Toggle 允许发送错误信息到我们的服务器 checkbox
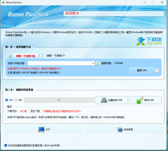This screenshot has width=168, height=151. 6,145
